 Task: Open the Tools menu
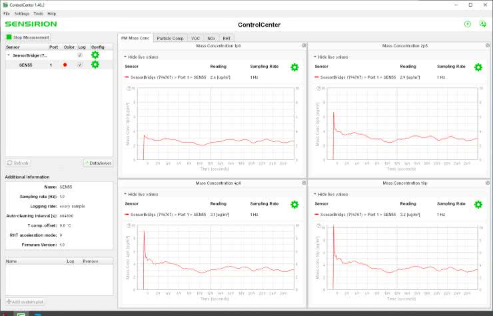38,13
